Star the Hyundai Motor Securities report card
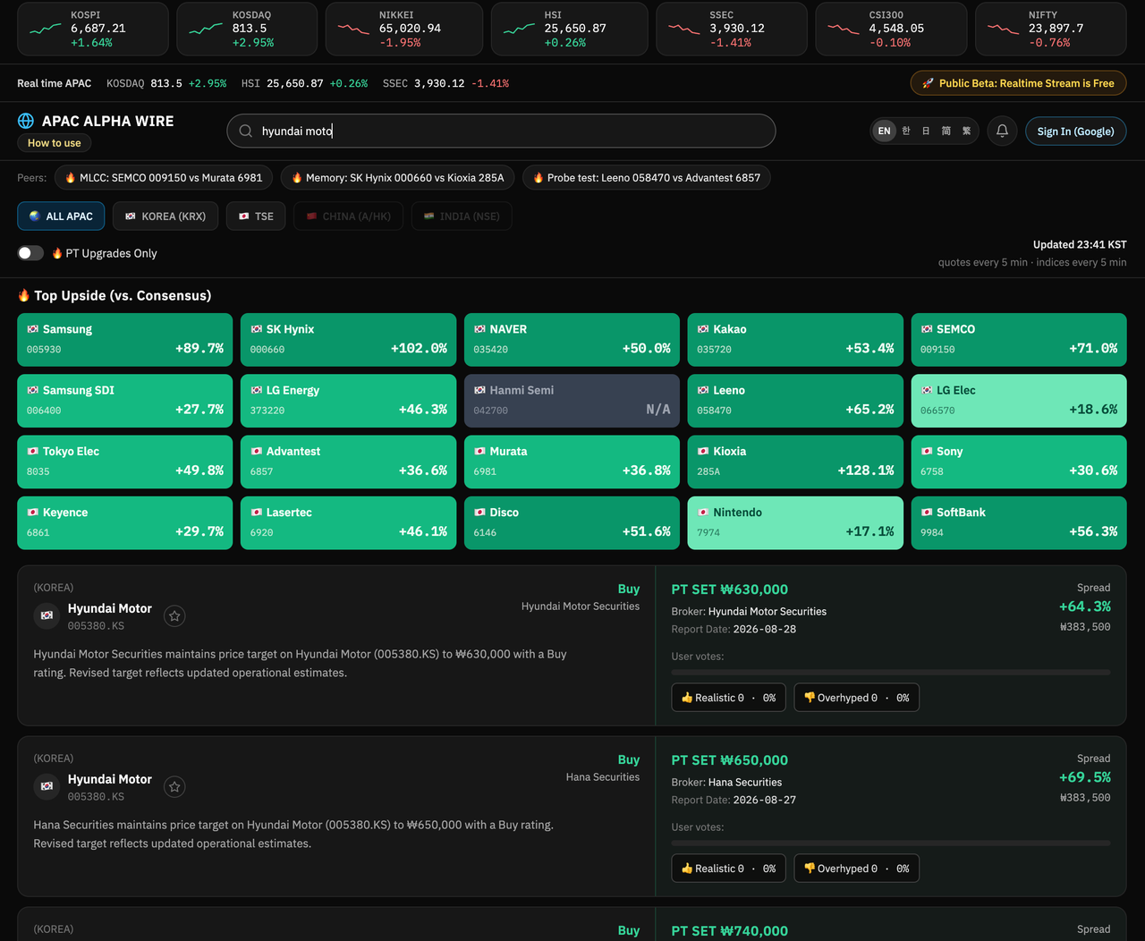1145x941 pixels. (x=175, y=615)
